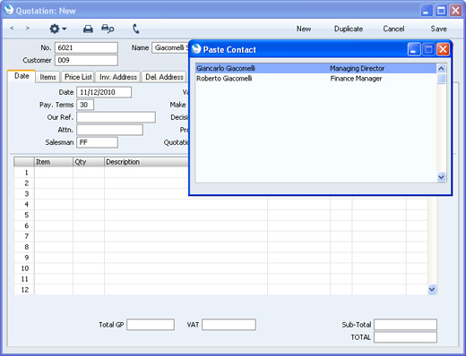466x356 pixels.
Task: Save the quotation
Action: coord(438,29)
